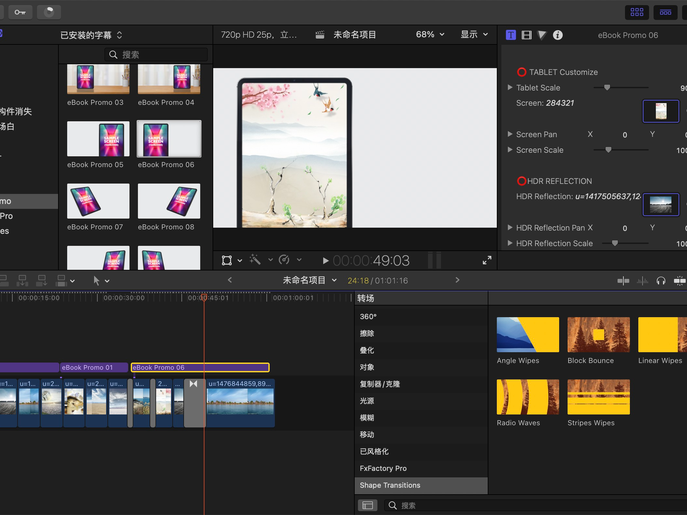The height and width of the screenshot is (515, 687).
Task: Select the eBook Promo 01 title clip
Action: tap(94, 367)
